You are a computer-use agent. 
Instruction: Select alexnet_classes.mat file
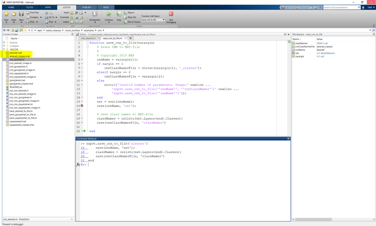[20, 56]
